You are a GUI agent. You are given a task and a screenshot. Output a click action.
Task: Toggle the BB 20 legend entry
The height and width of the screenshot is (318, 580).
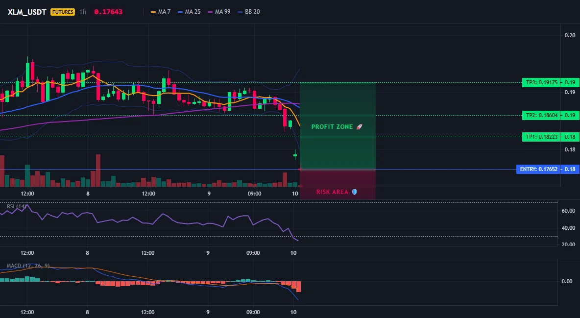pos(248,12)
